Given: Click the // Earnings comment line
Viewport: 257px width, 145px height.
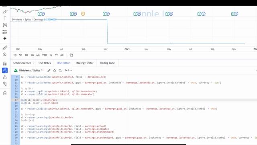Looking at the screenshot, I should pyautogui.click(x=28, y=114).
